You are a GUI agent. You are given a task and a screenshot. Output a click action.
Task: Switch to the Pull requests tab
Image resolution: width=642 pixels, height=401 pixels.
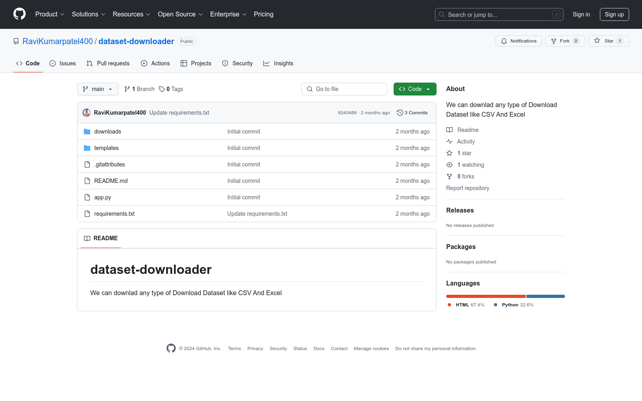[108, 63]
